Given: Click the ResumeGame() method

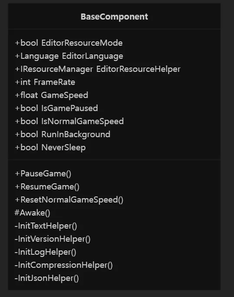Looking at the screenshot, I should click(x=47, y=187).
